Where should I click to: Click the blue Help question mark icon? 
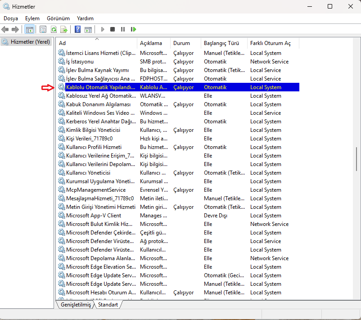[77, 29]
